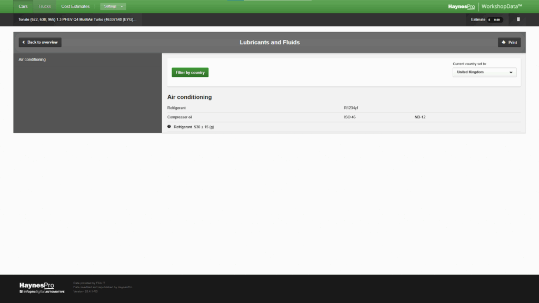The height and width of the screenshot is (303, 539).
Task: Switch to the Trucks tab
Action: pos(45,6)
